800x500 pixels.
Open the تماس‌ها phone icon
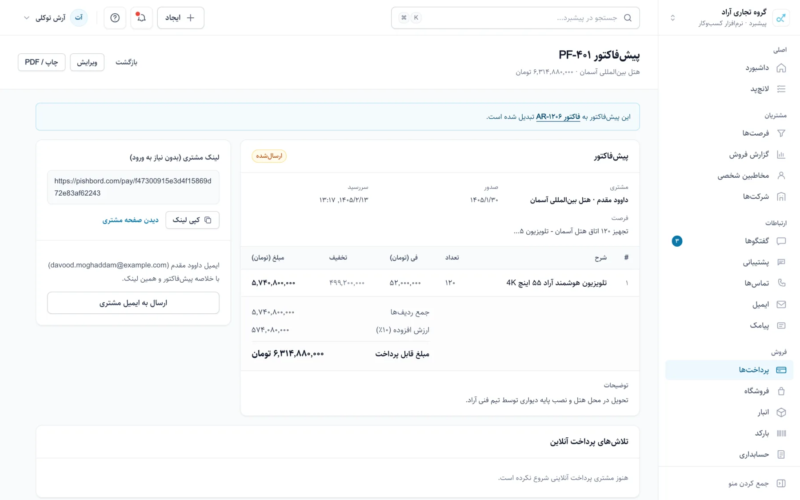point(781,283)
